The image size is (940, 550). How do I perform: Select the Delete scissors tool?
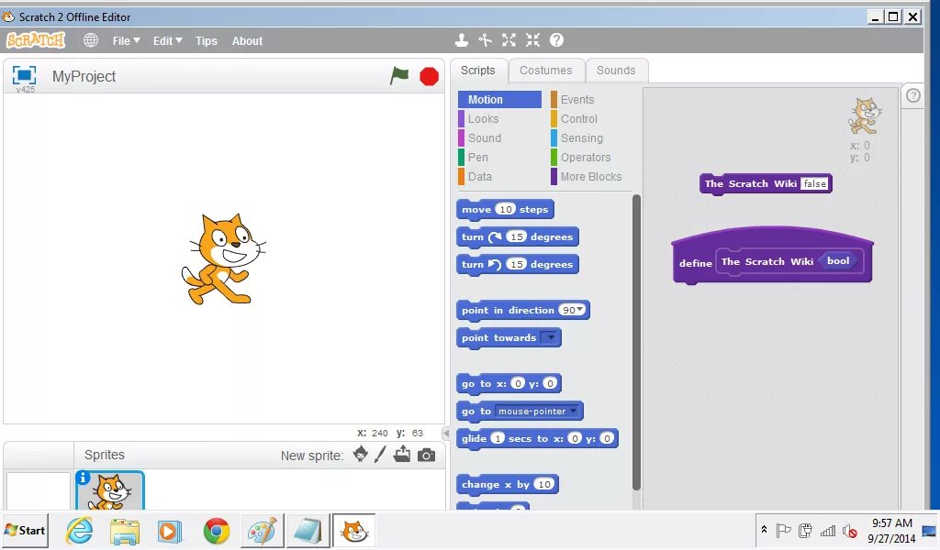tap(485, 40)
